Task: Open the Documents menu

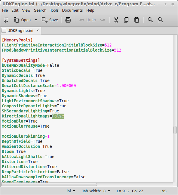Action: 73,10
